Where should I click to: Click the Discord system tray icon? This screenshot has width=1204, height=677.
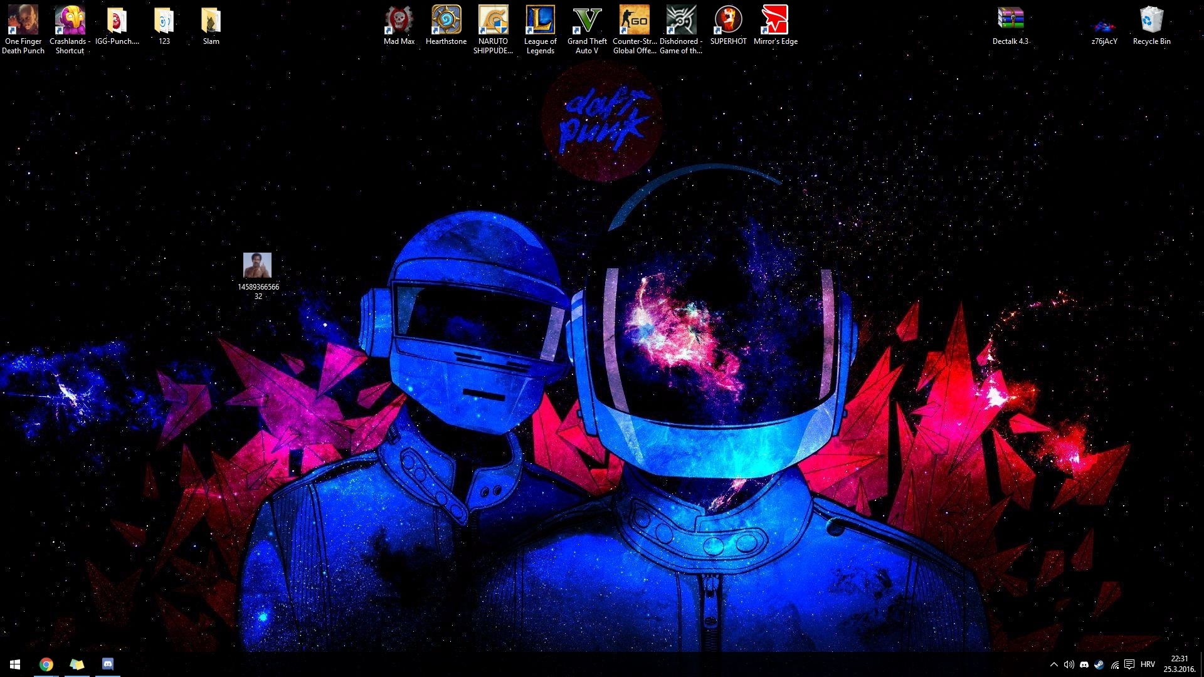[x=1084, y=664]
